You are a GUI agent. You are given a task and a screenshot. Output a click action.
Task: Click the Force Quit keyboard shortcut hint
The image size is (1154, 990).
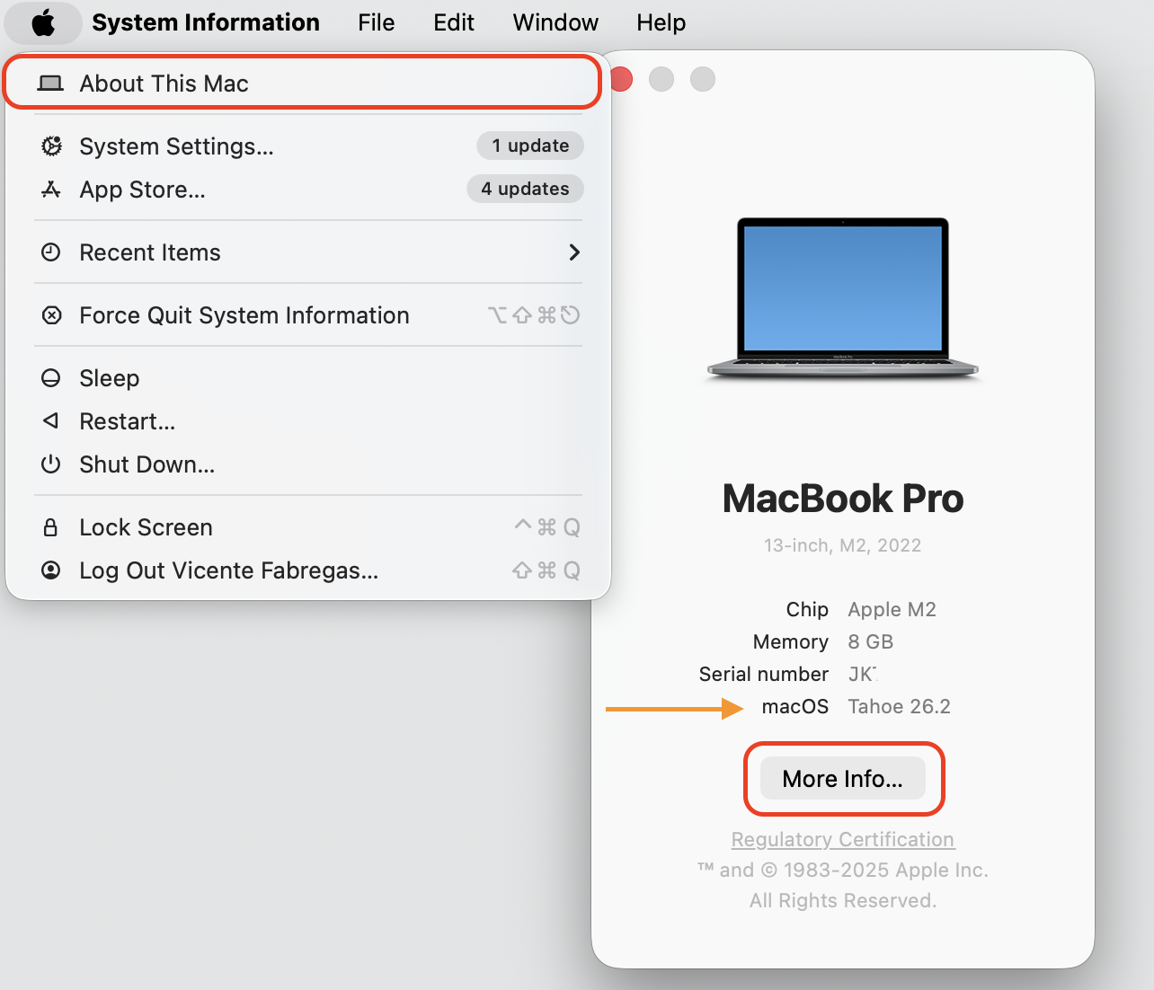[534, 315]
